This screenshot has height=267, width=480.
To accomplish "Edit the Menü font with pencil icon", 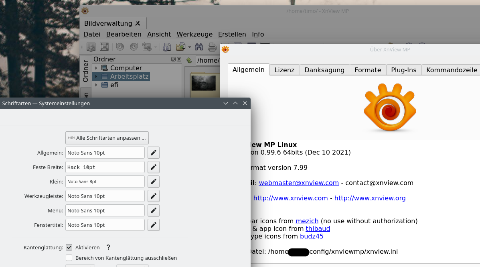I will 153,210.
